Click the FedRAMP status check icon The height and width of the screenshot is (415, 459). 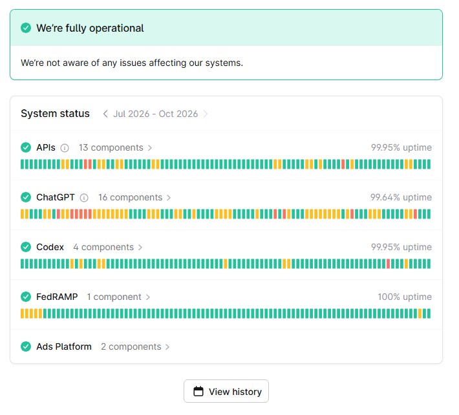(x=26, y=297)
